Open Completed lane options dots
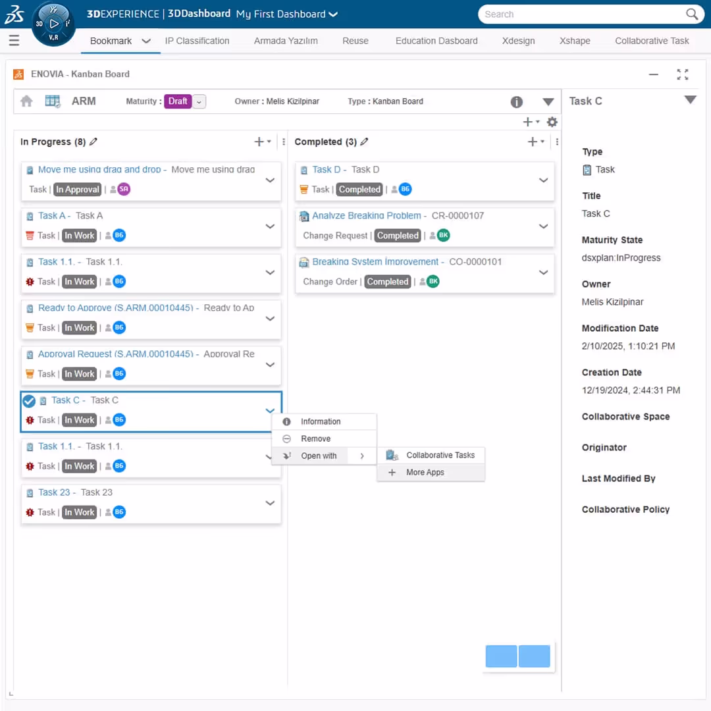Screen dimensions: 711x711 (x=557, y=142)
